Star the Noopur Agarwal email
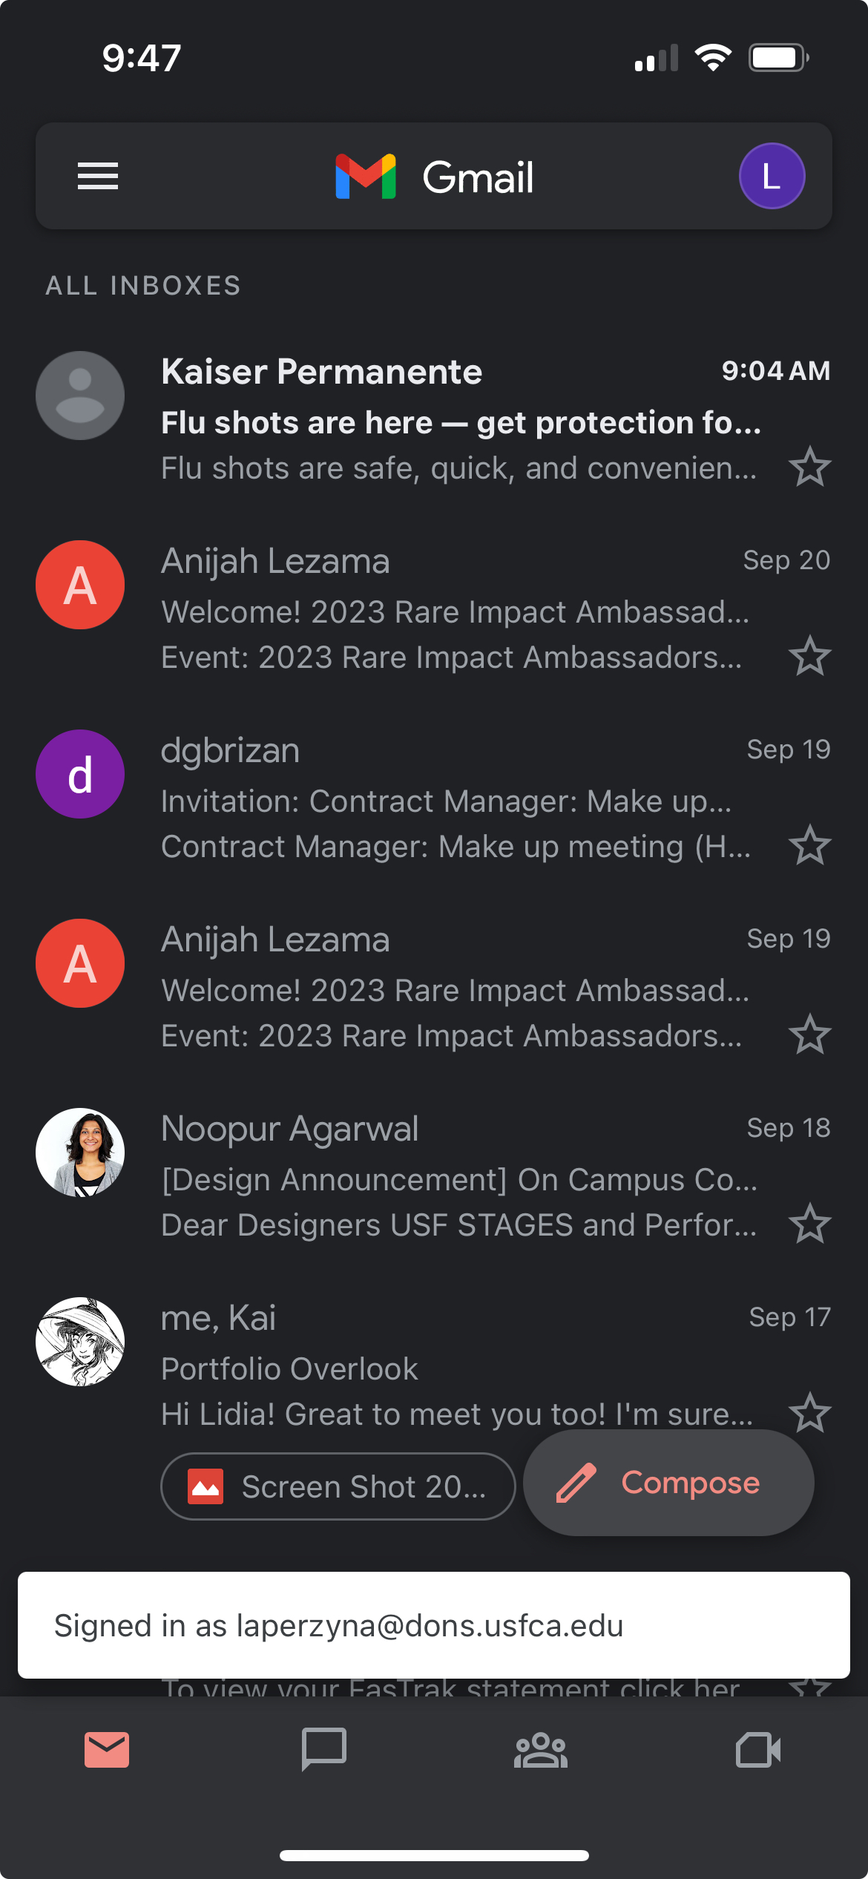This screenshot has height=1879, width=868. (x=809, y=1224)
